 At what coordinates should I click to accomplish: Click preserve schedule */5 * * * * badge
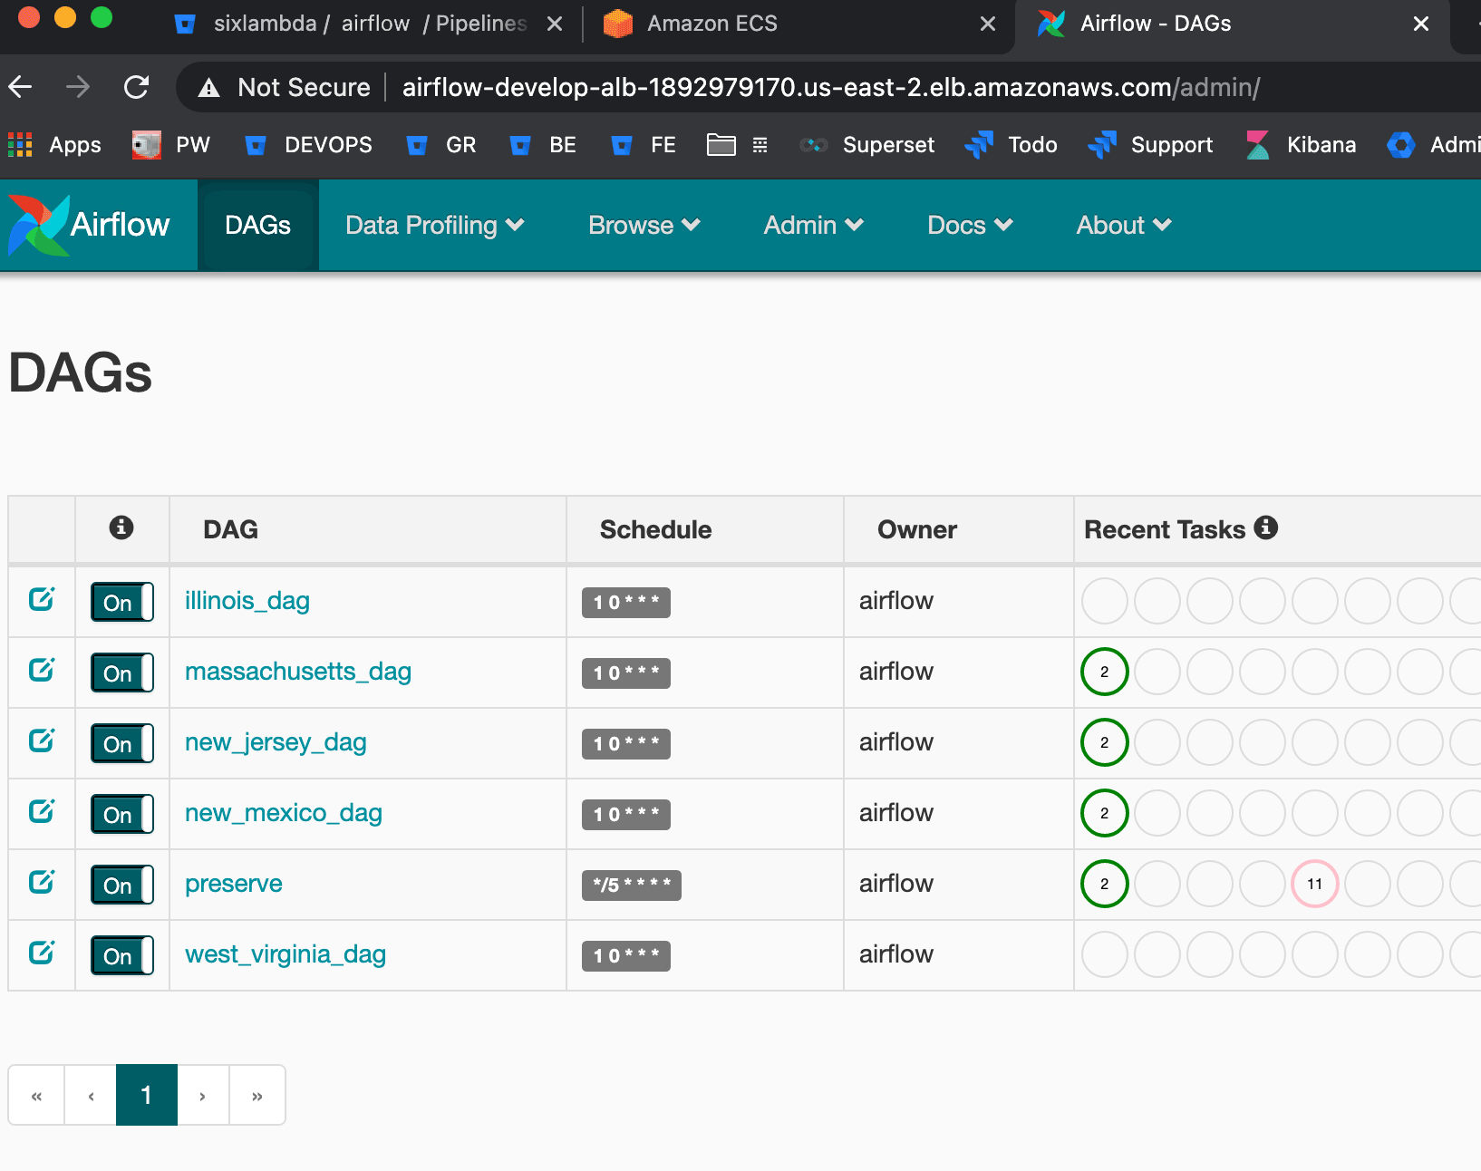(x=632, y=885)
